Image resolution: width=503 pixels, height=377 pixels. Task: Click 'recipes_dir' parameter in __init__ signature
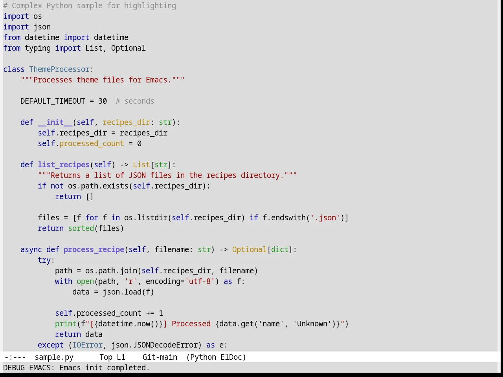126,122
